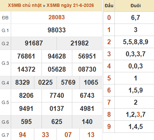The height and width of the screenshot is (140, 154).
Task: Select G.3 number 56951
Action: pyautogui.click(x=87, y=56)
